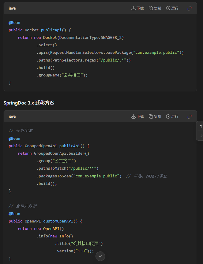Viewport: 203px width, 264px height.
Task: Click 'DocumentationType.SWAGGER_2' in the code
Action: pyautogui.click(x=90, y=38)
